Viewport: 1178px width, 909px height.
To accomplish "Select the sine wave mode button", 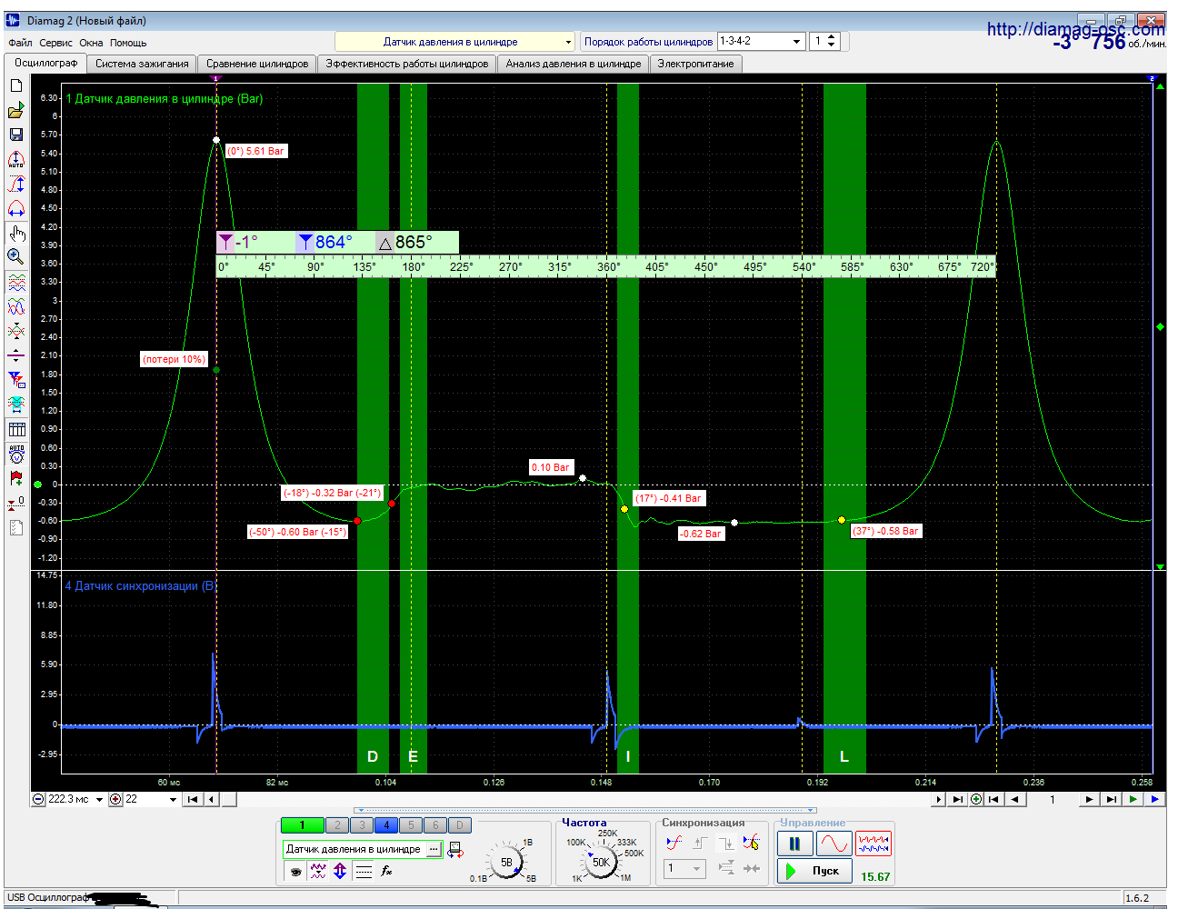I will (834, 844).
